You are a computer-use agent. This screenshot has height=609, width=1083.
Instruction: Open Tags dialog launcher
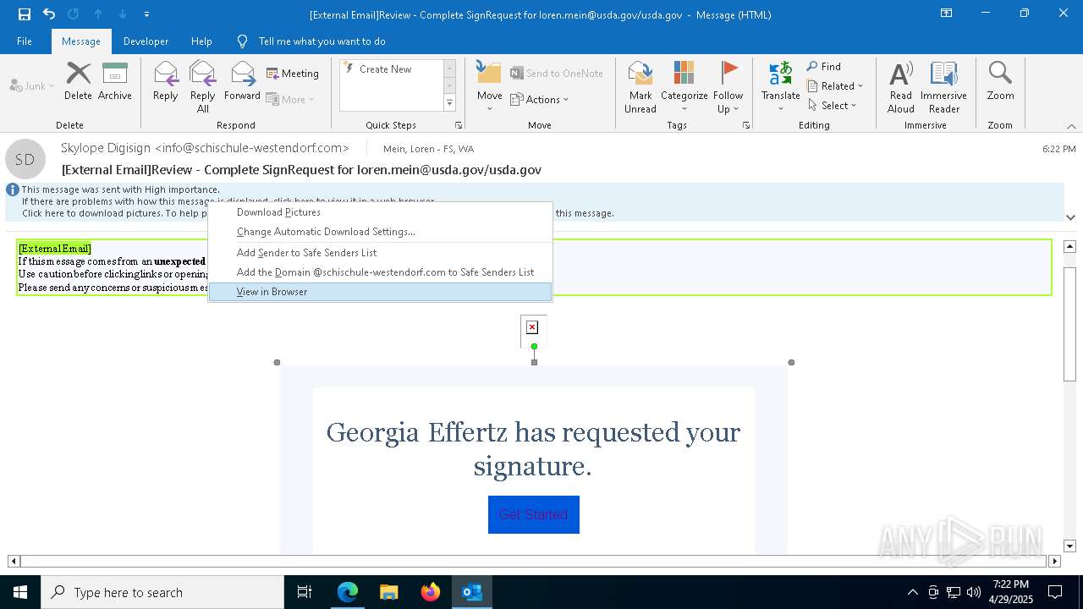(x=746, y=125)
